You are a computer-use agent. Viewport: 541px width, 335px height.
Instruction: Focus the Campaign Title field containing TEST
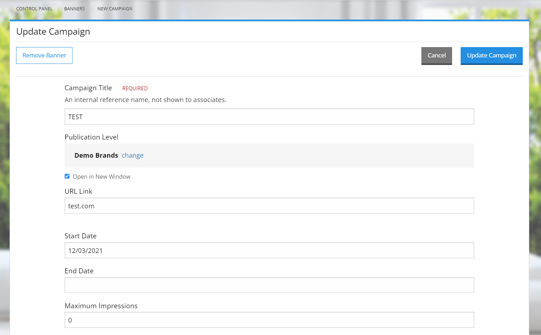coord(269,117)
